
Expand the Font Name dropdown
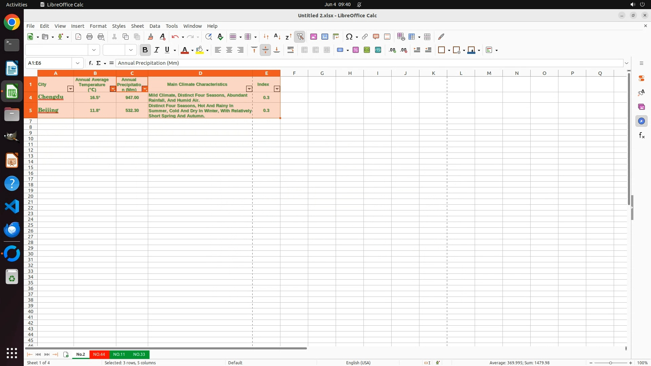click(x=94, y=50)
